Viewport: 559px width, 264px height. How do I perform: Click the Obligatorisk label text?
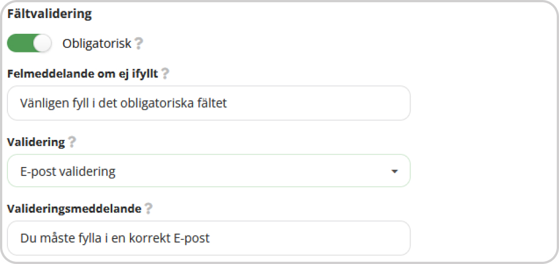pyautogui.click(x=97, y=44)
